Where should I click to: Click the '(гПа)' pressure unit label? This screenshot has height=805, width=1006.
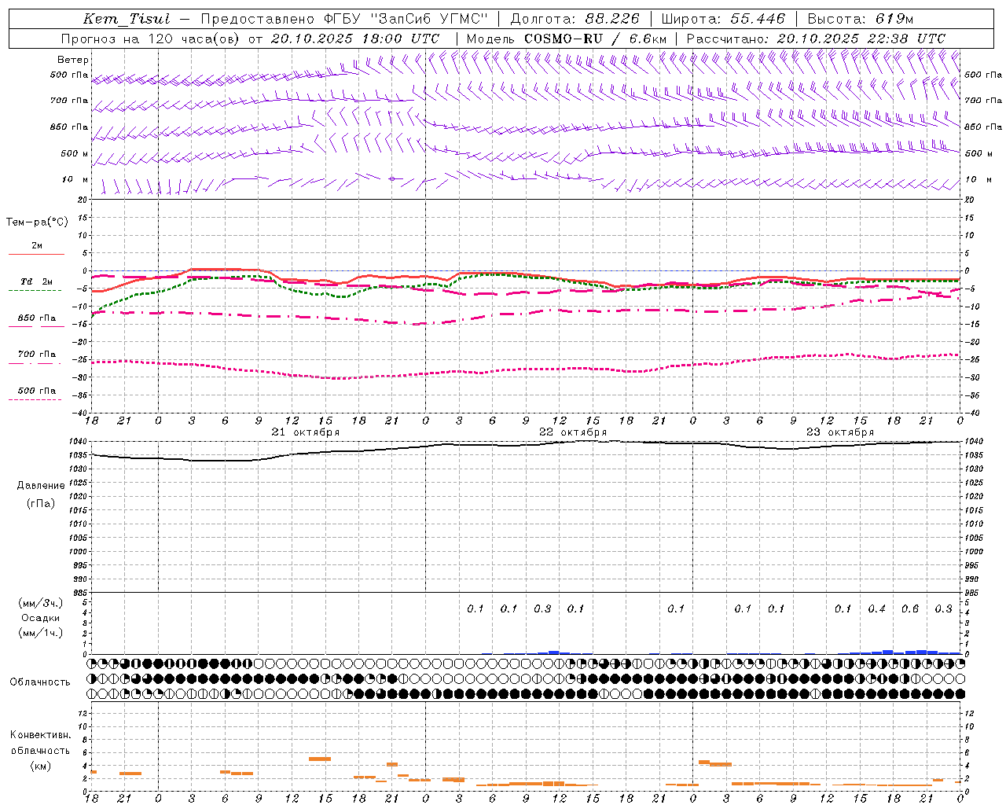coord(41,503)
